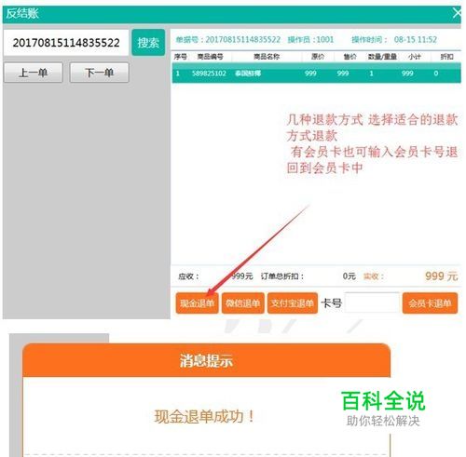Image resolution: width=466 pixels, height=457 pixels.
Task: Click the 订单总折扣 label
Action: [282, 276]
